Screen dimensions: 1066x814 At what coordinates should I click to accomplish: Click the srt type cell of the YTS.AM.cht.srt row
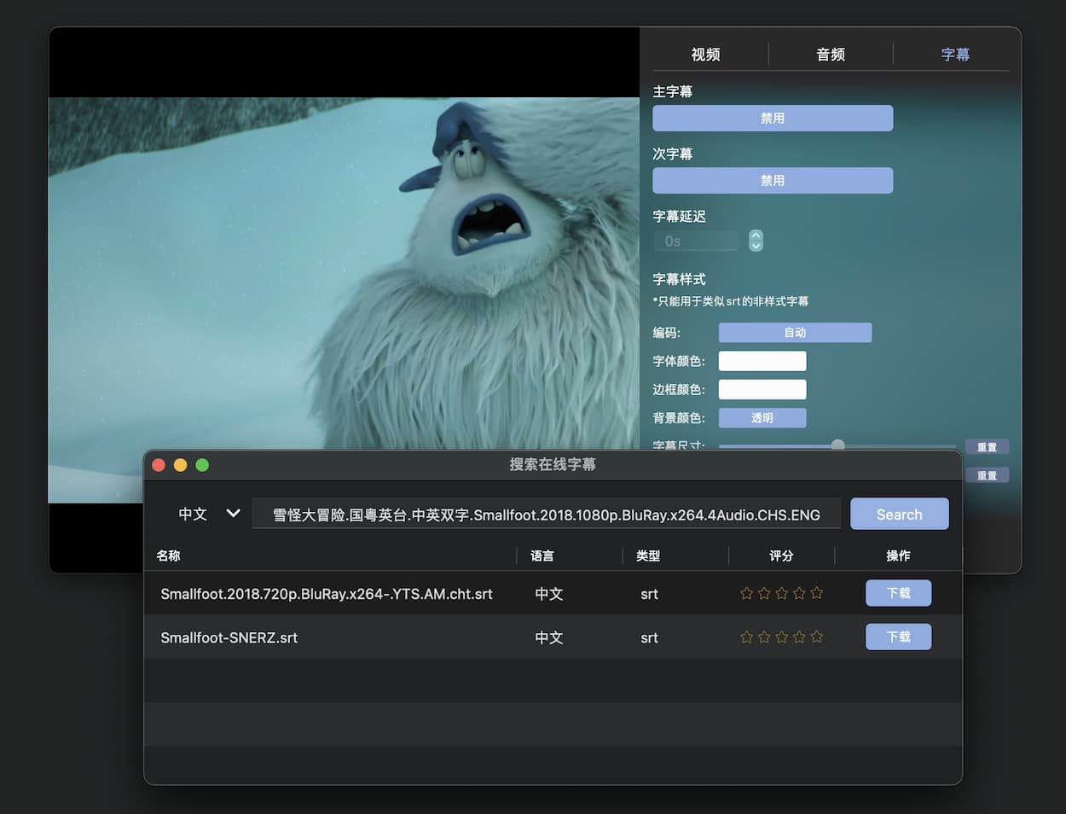pos(649,594)
